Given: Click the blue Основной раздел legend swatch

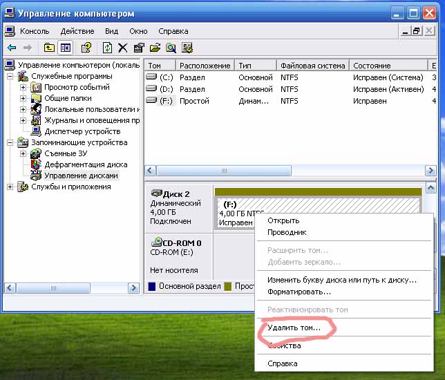Looking at the screenshot, I should 152,286.
